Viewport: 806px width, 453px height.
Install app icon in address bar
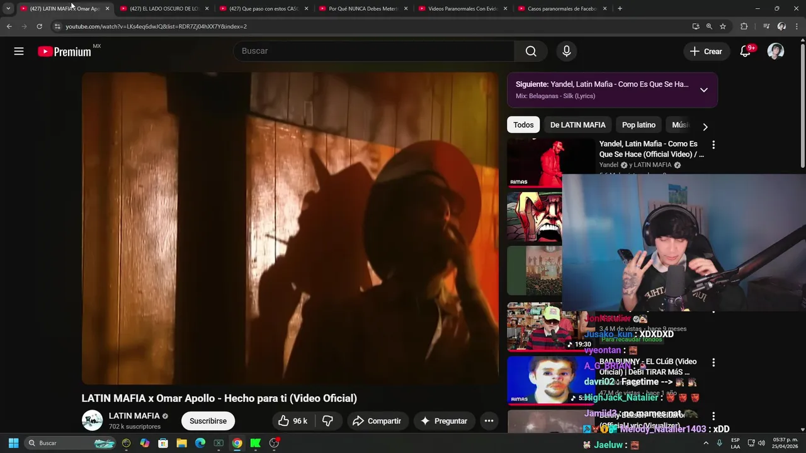[x=696, y=26]
